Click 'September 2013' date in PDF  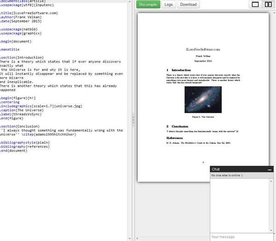pyautogui.click(x=203, y=61)
